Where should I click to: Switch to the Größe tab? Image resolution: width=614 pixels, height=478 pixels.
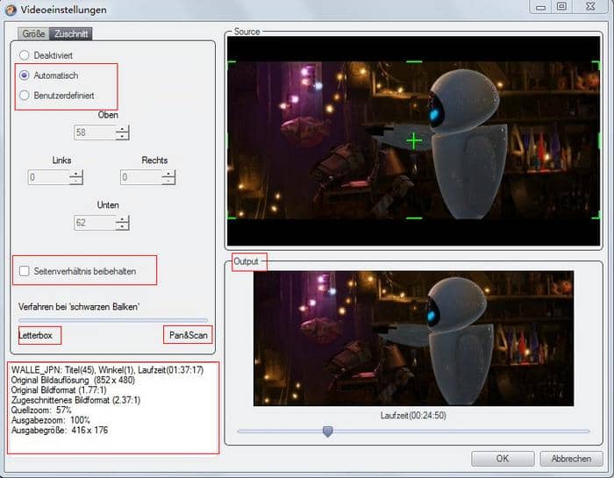pos(33,33)
